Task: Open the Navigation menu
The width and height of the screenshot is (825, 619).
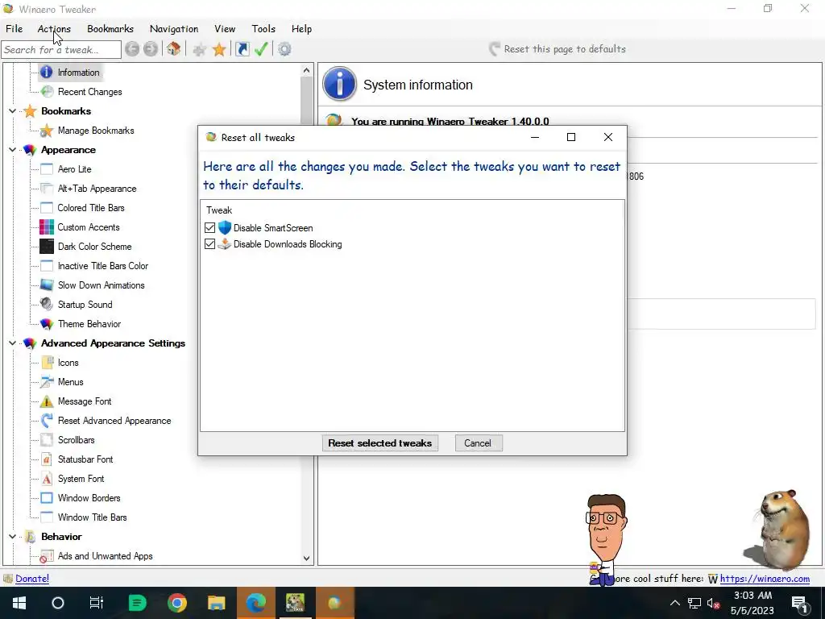Action: [x=174, y=29]
